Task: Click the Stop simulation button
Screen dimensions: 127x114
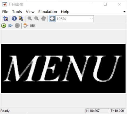Action: coord(17,26)
